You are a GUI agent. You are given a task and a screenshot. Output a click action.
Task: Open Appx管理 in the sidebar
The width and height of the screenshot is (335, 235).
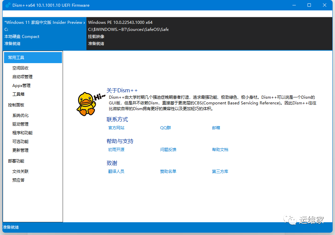click(21, 86)
